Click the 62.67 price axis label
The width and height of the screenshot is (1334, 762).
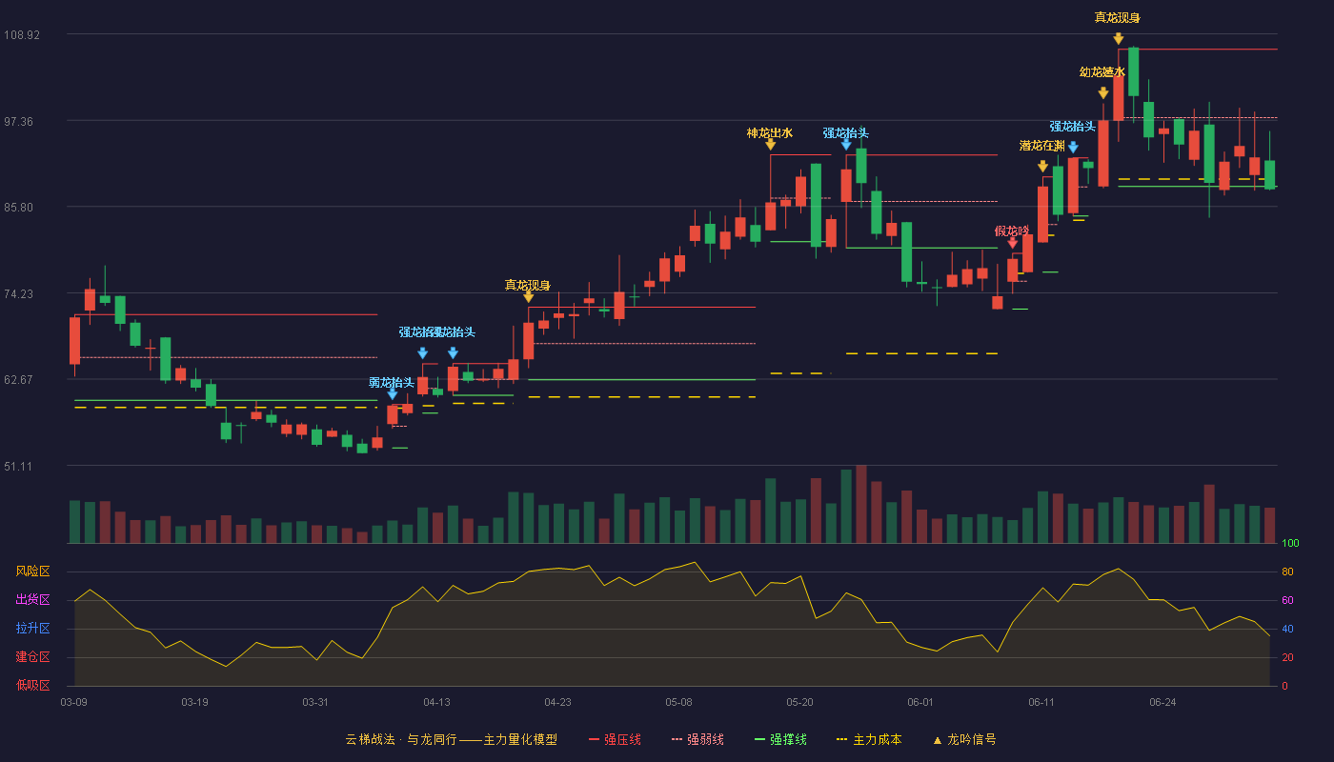coord(21,379)
